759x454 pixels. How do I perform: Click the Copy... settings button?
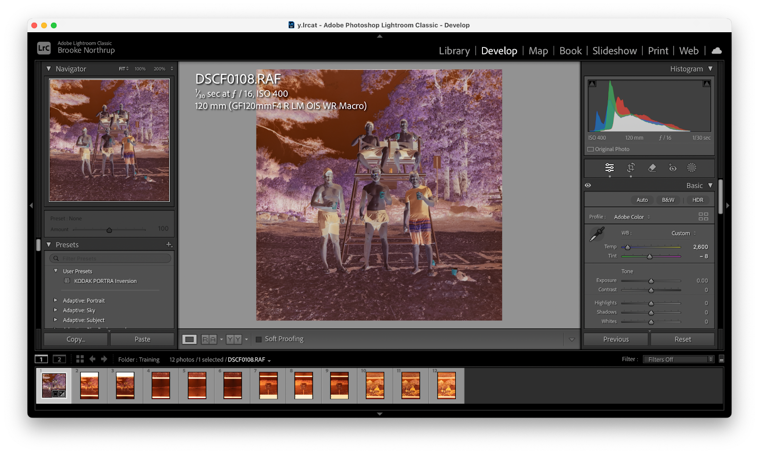pos(76,339)
